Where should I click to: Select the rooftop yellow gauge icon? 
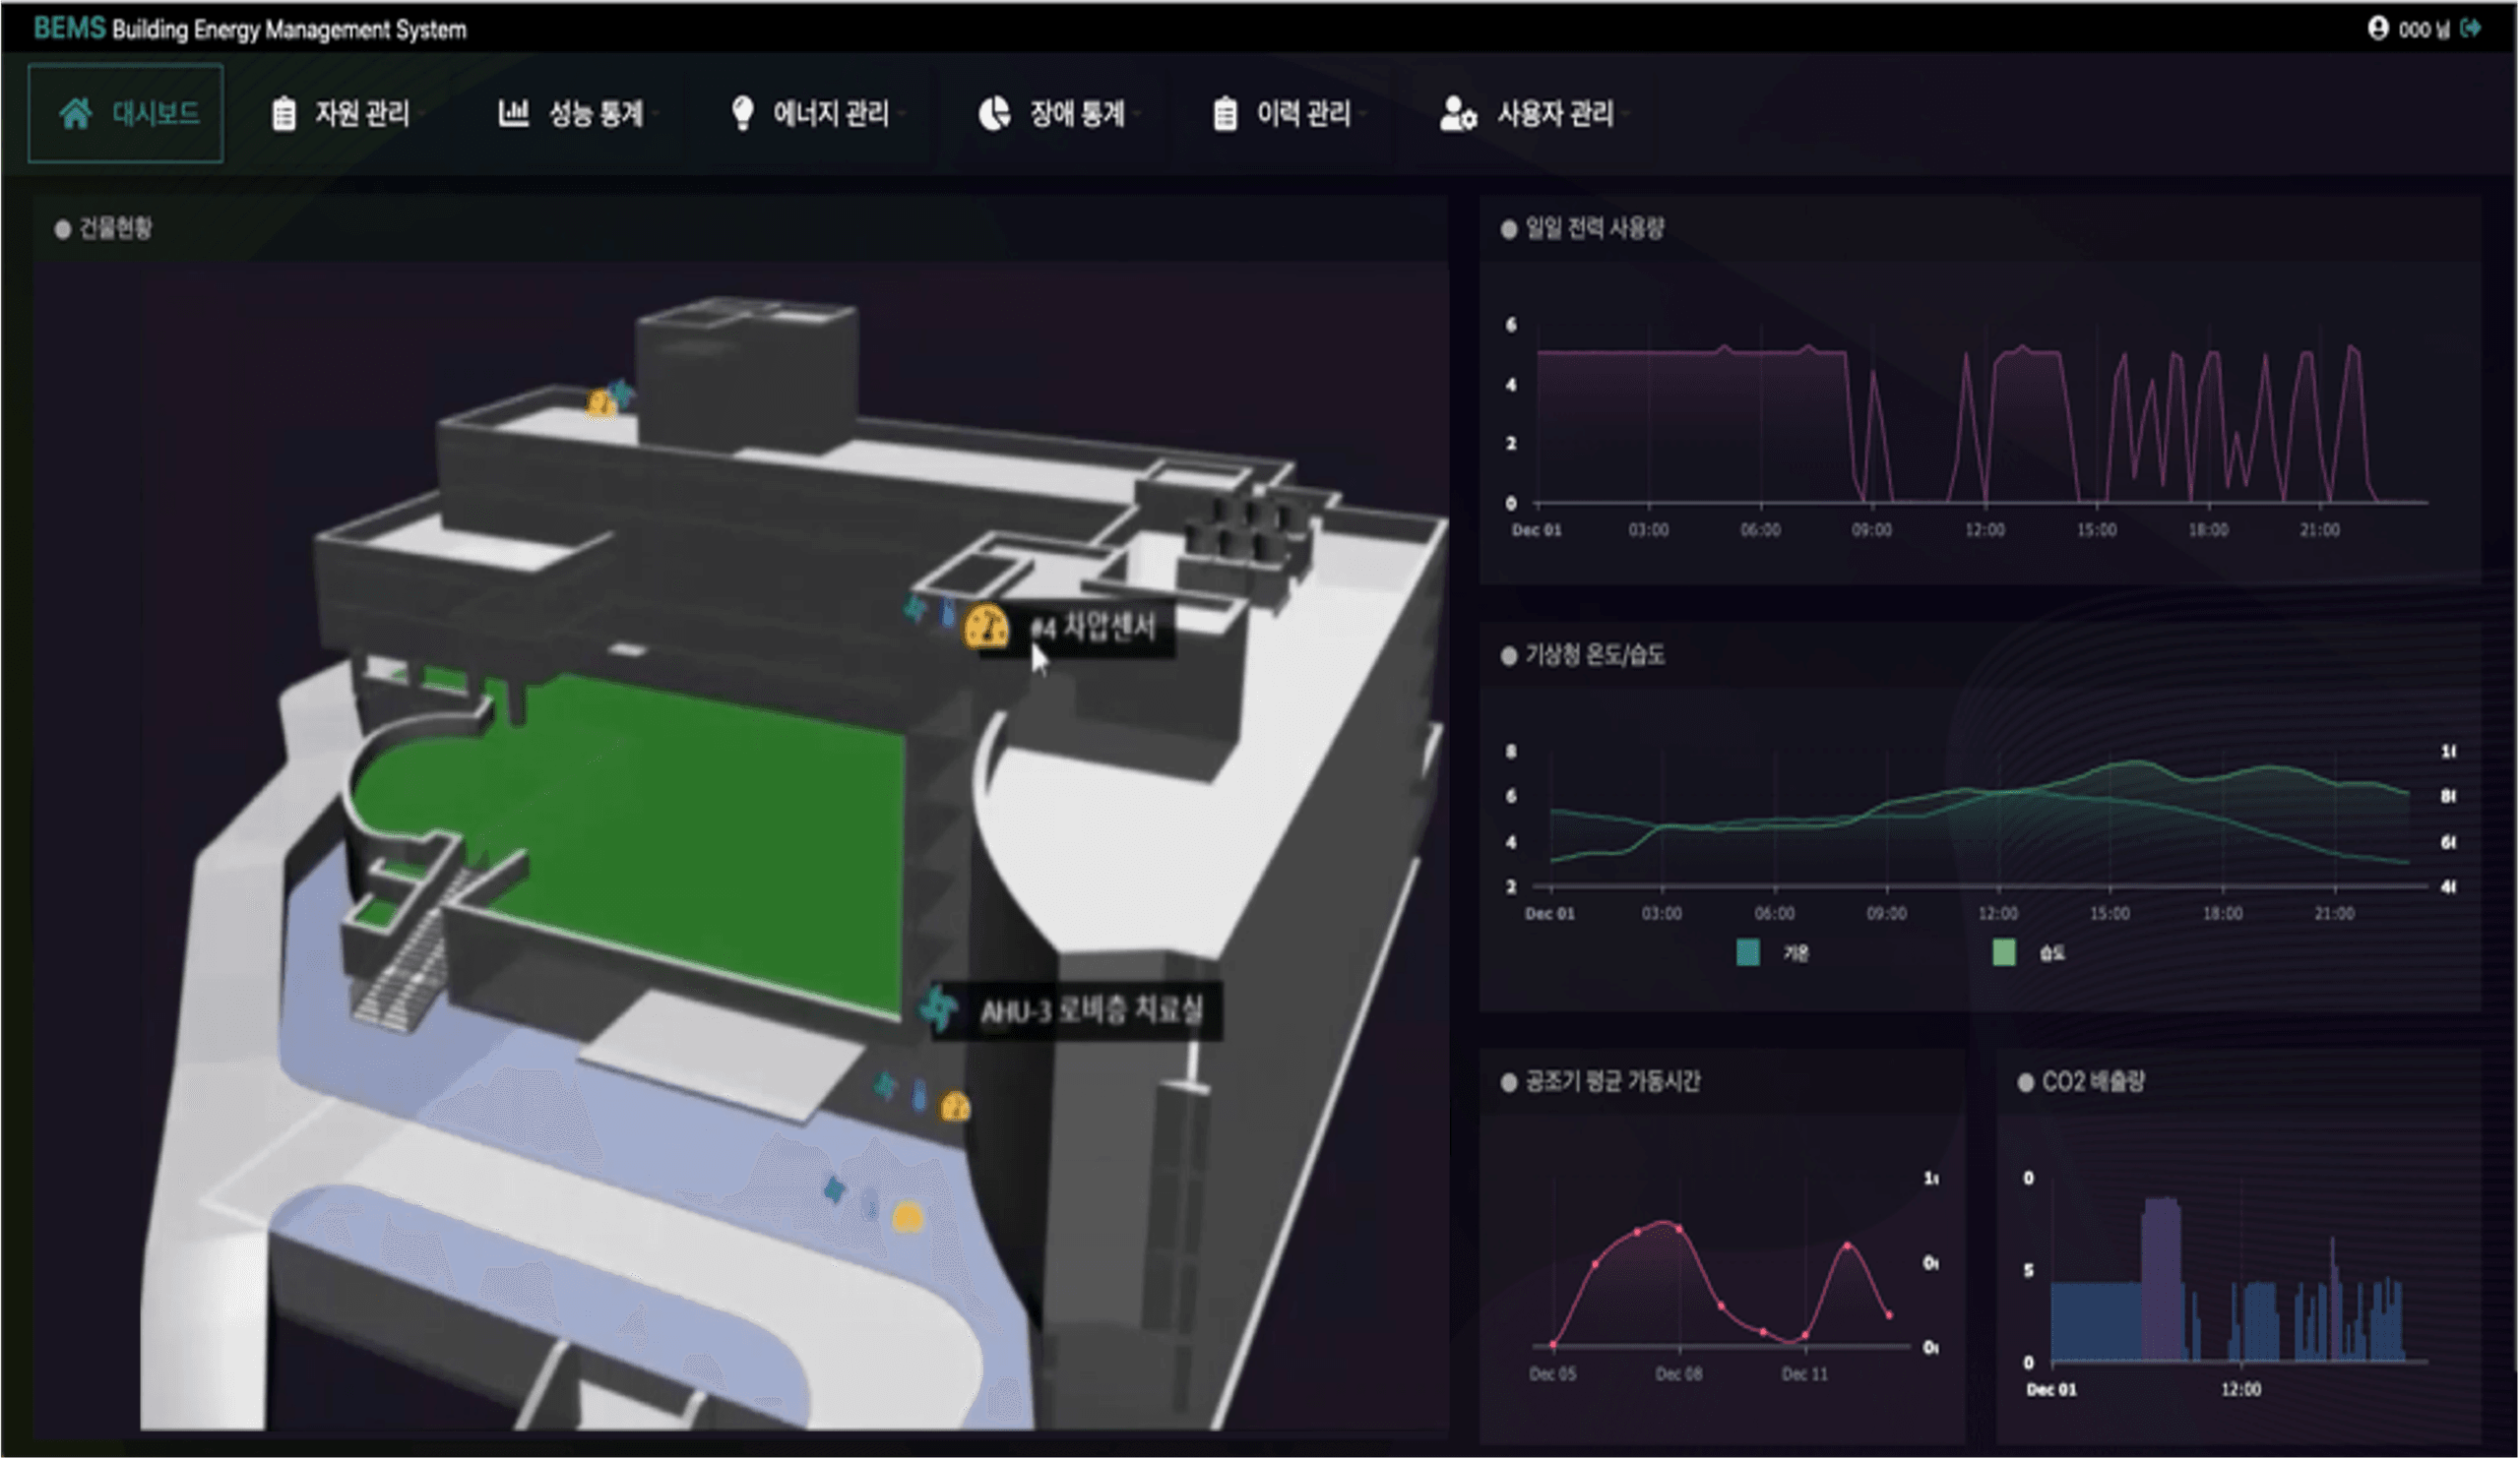[600, 403]
